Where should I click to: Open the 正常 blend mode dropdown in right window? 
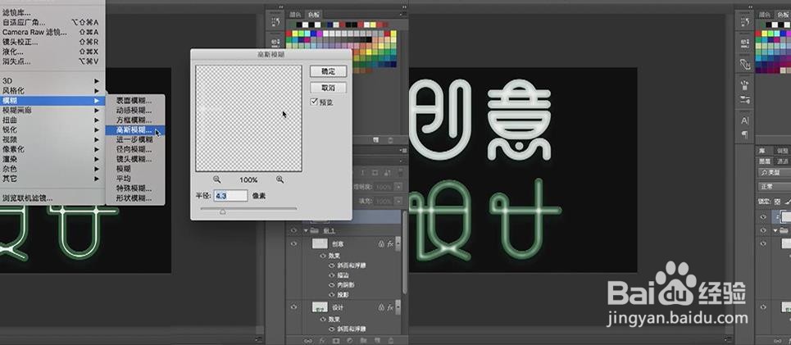pyautogui.click(x=775, y=187)
